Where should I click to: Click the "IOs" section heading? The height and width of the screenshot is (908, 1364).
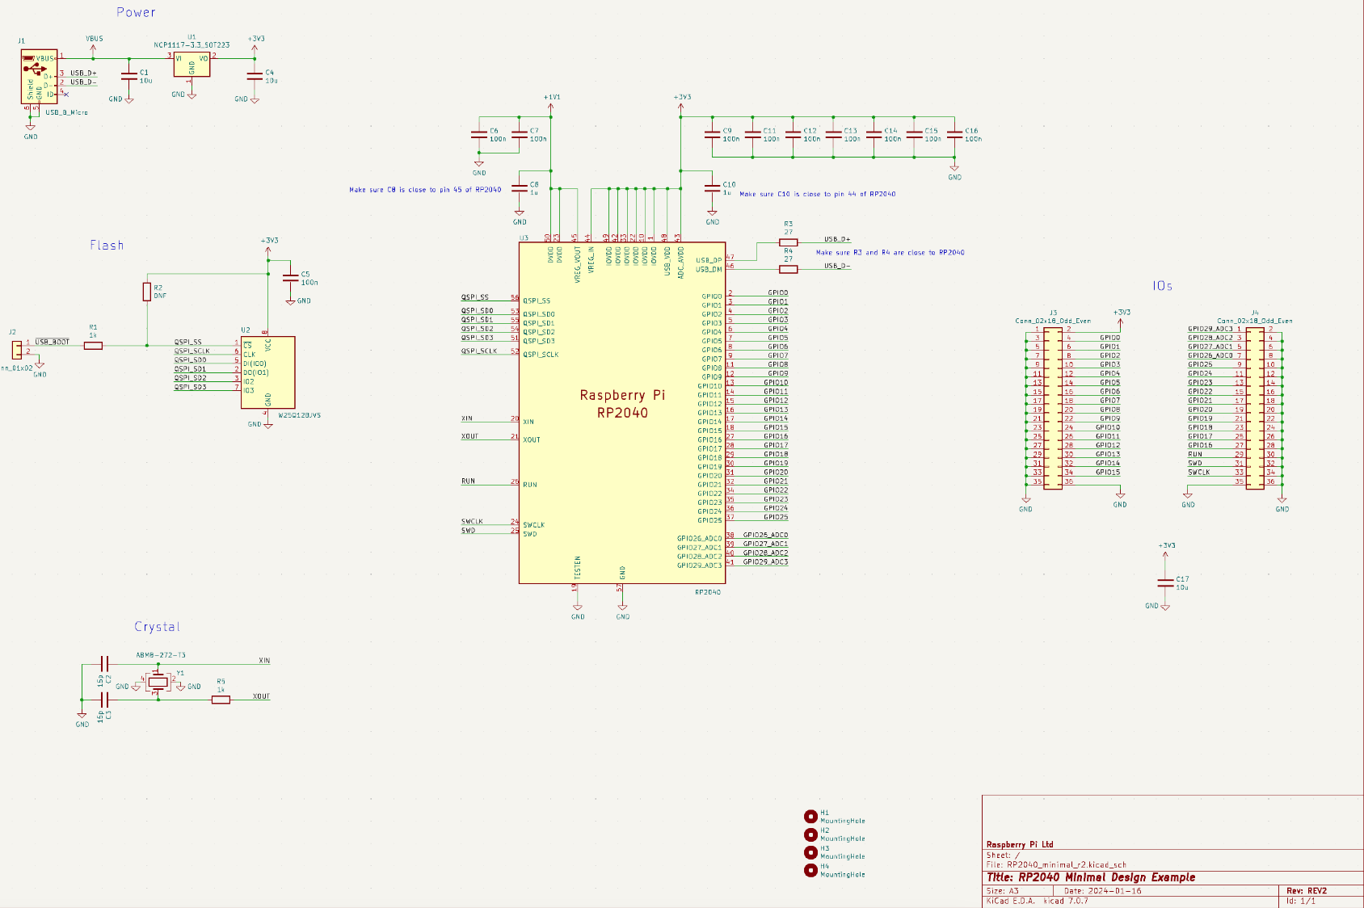[1162, 286]
